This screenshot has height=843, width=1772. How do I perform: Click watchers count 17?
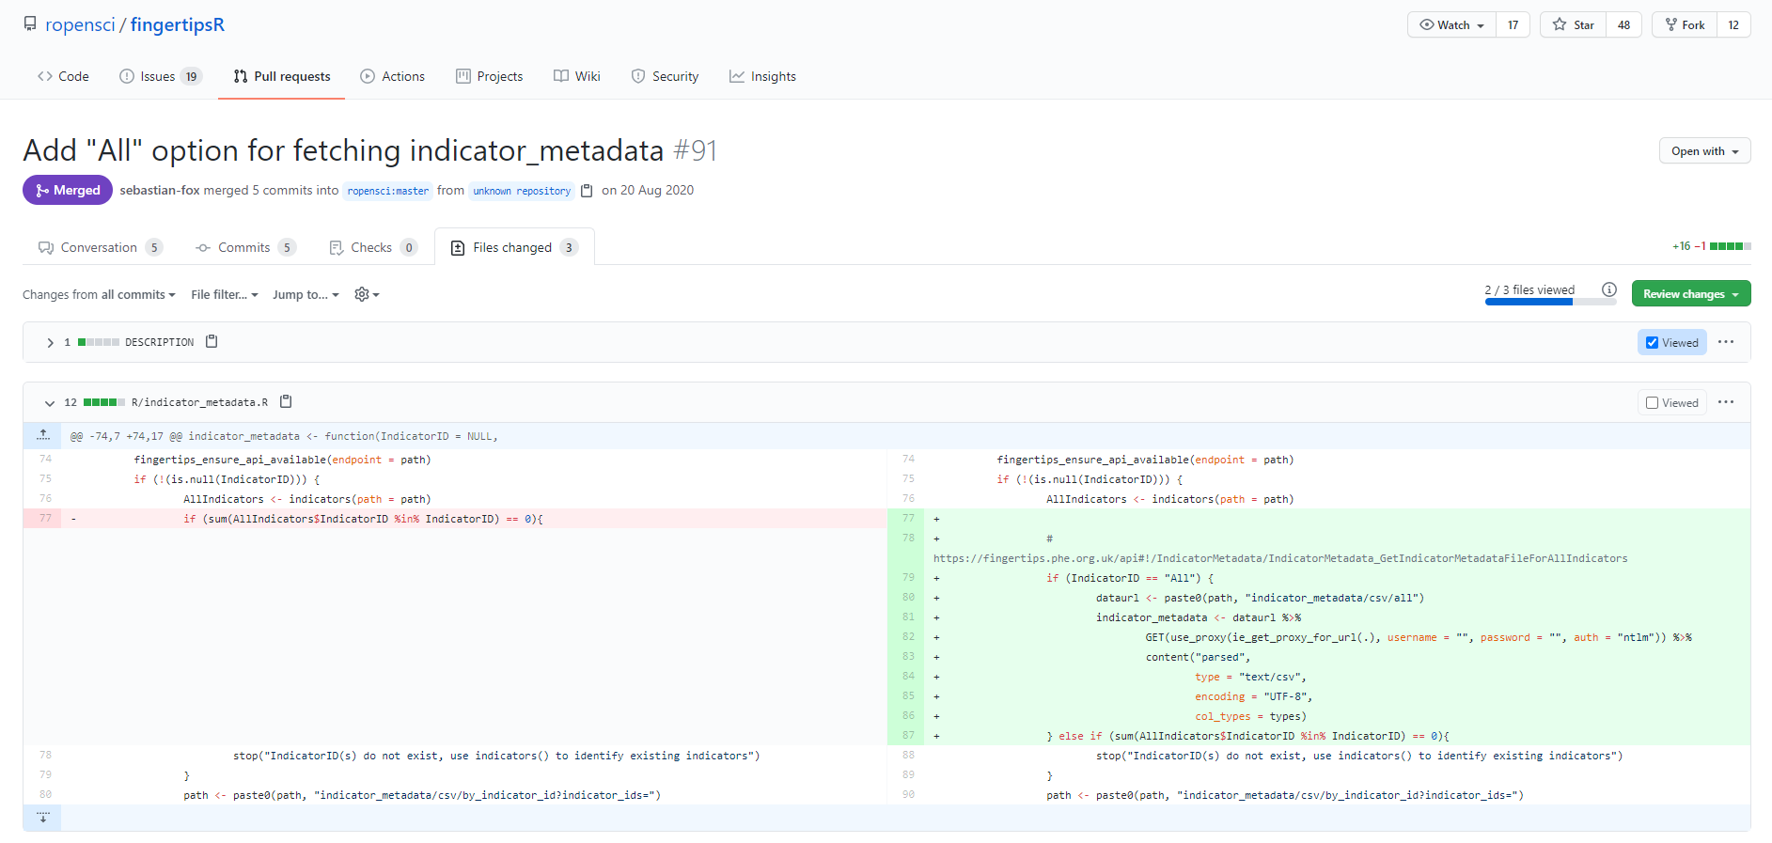(x=1513, y=24)
